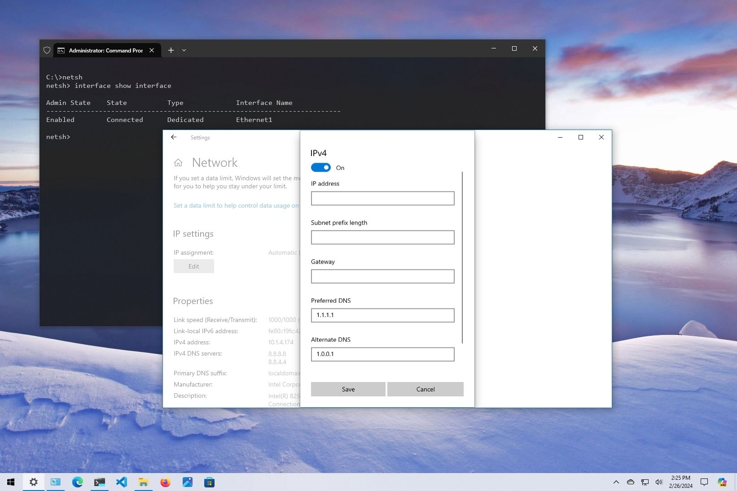The height and width of the screenshot is (491, 737).
Task: Launch Firefox from the taskbar
Action: tap(165, 482)
